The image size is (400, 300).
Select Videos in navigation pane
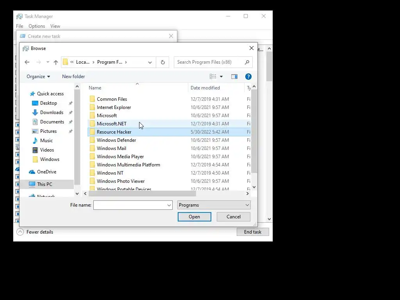point(47,150)
